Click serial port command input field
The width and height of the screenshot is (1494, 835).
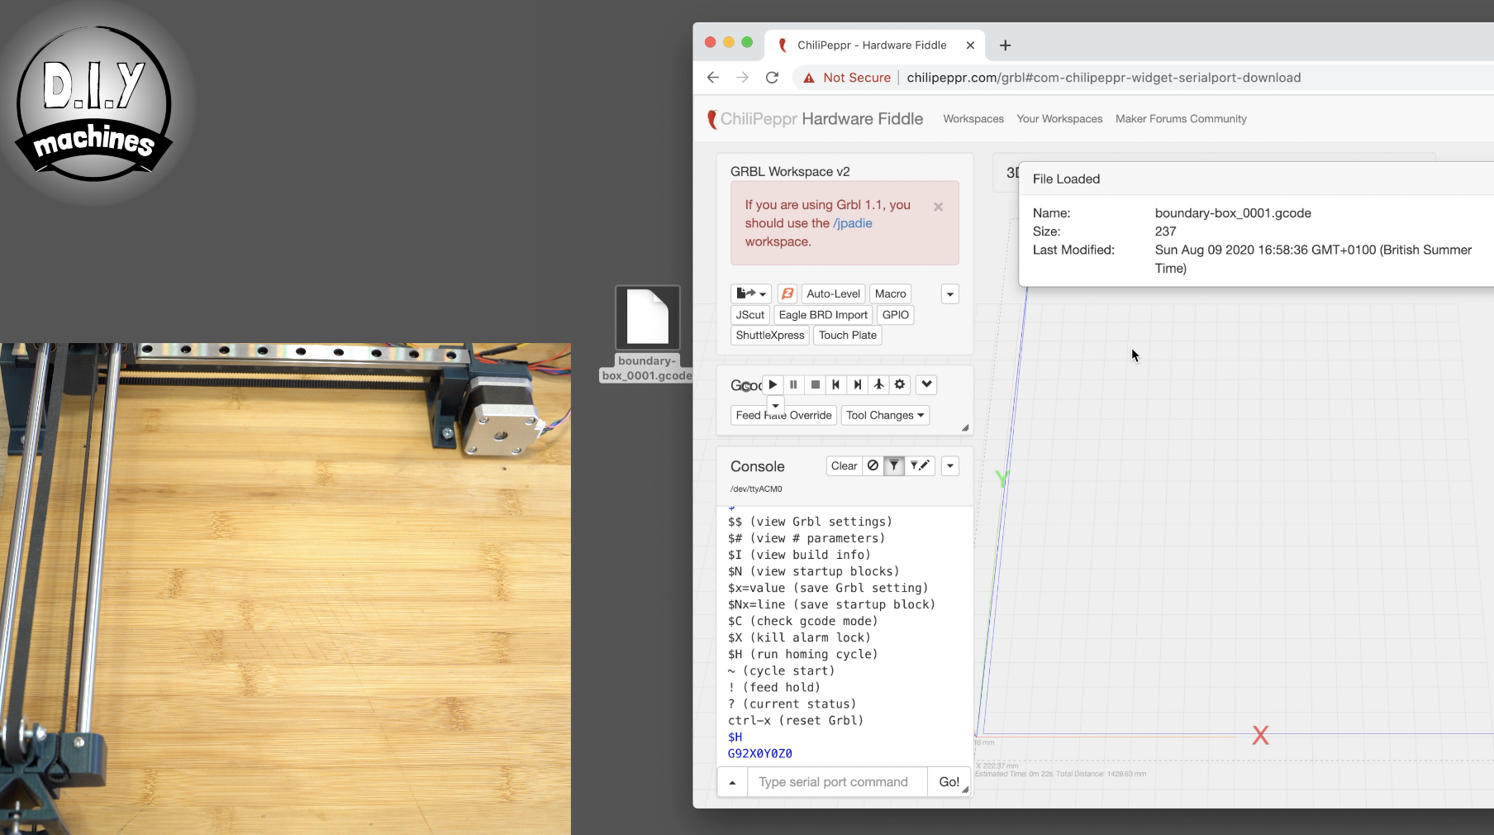point(837,782)
